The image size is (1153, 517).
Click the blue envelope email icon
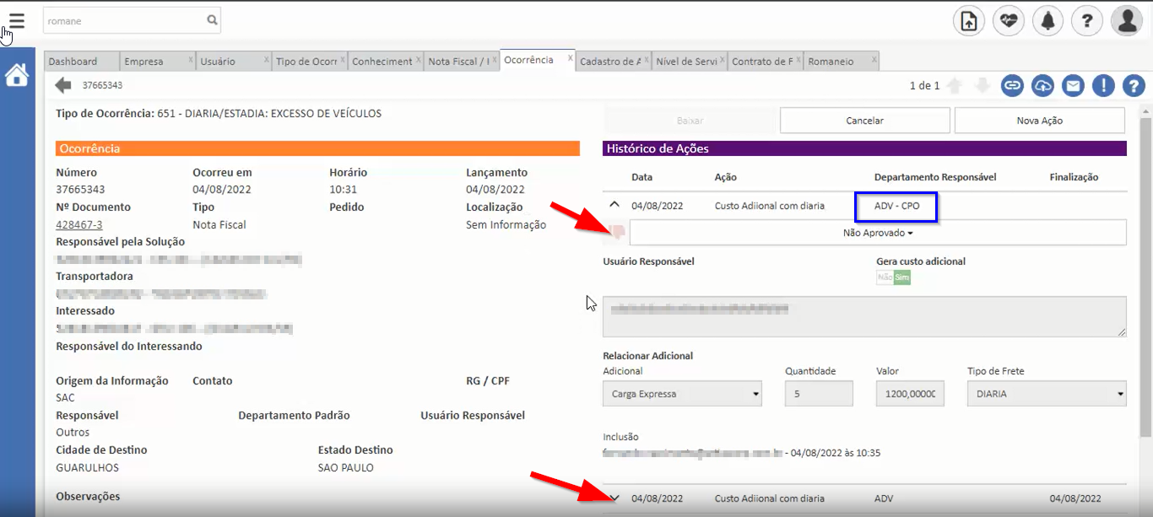(1073, 85)
